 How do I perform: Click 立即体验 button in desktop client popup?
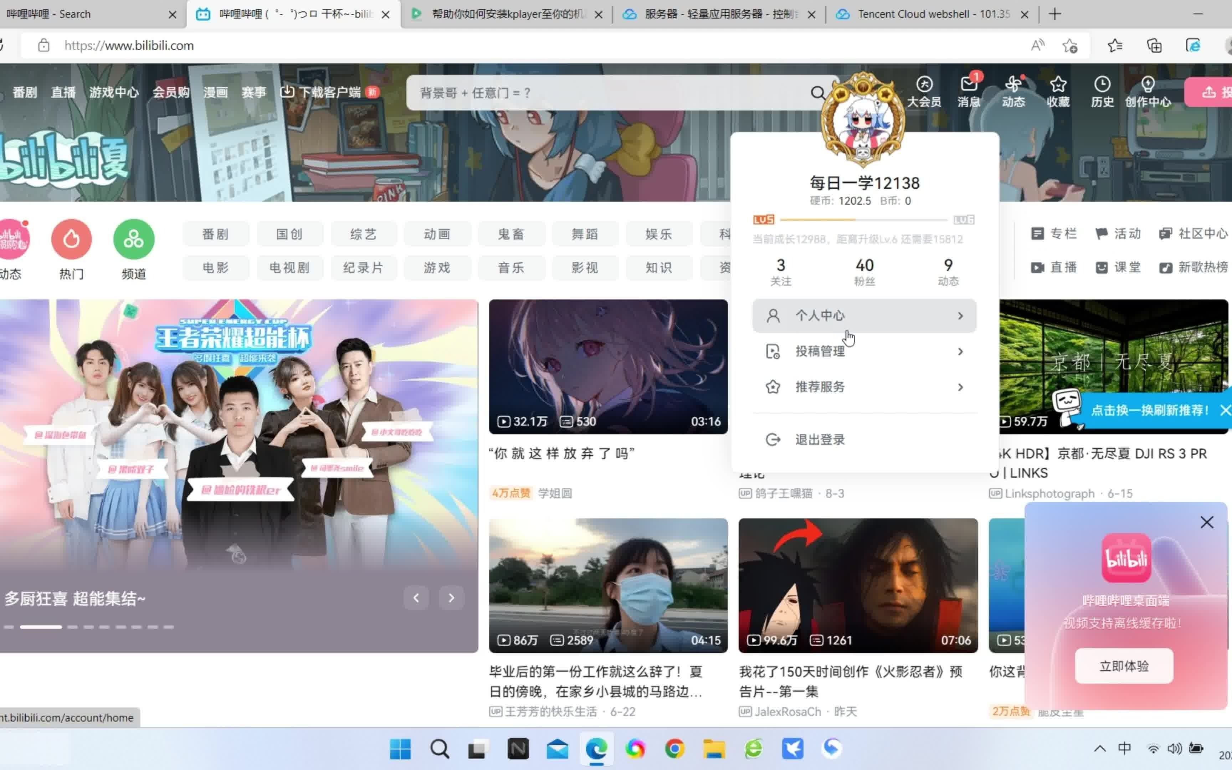pos(1124,666)
